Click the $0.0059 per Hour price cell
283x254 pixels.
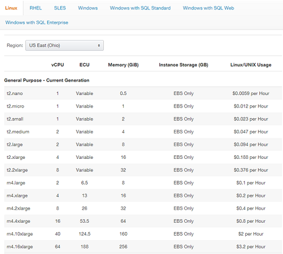pos(251,93)
